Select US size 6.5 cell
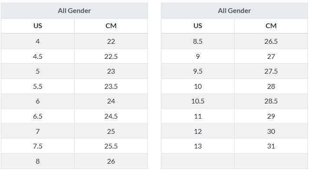This screenshot has height=184, width=311. (38, 116)
